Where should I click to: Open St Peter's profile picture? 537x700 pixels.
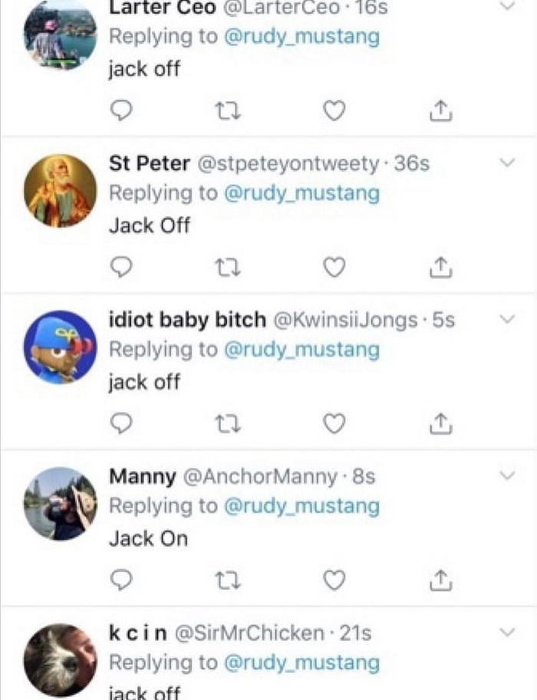[x=61, y=190]
